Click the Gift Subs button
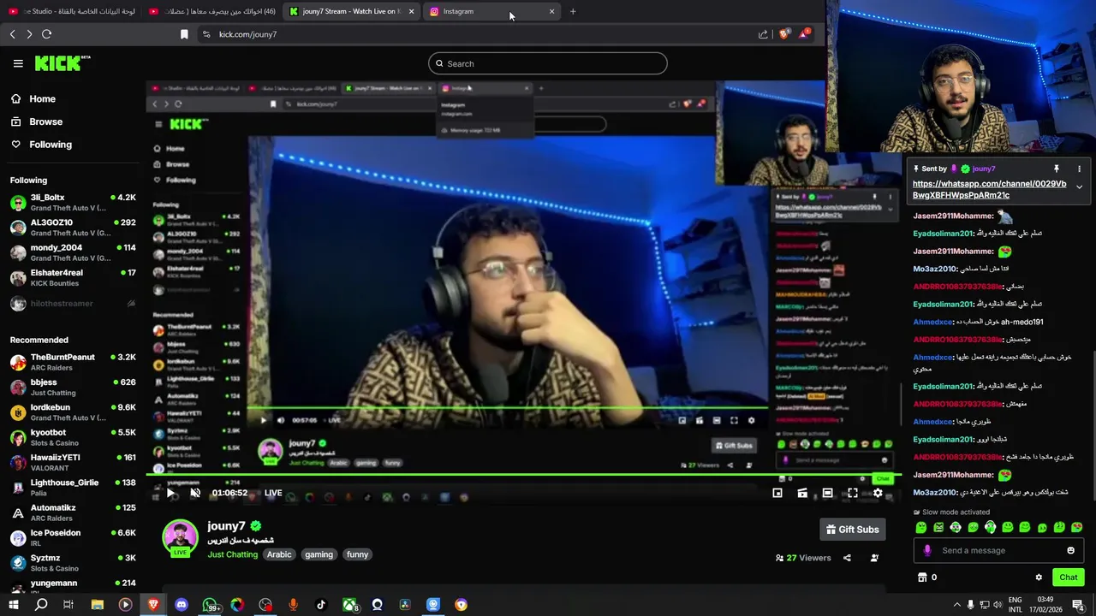1096x616 pixels. (x=852, y=530)
